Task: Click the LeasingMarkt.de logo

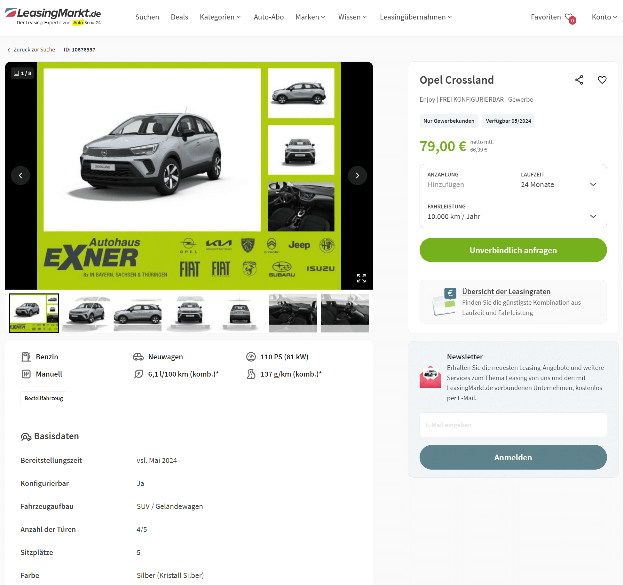Action: [53, 17]
